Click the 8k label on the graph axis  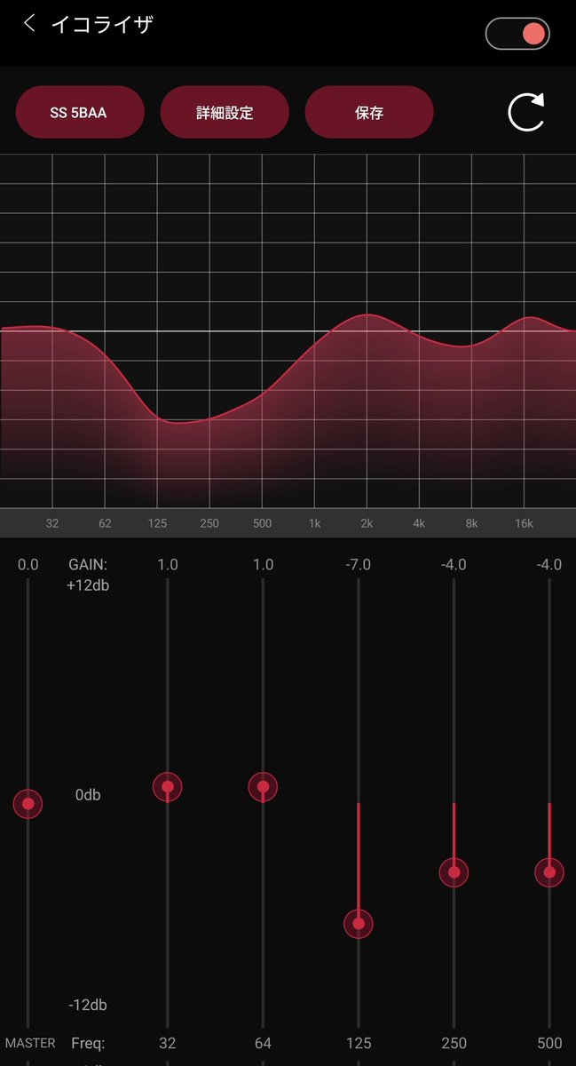tap(471, 523)
